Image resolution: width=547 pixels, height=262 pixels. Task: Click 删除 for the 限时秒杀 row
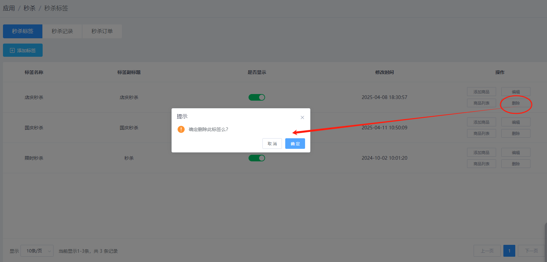[516, 164]
